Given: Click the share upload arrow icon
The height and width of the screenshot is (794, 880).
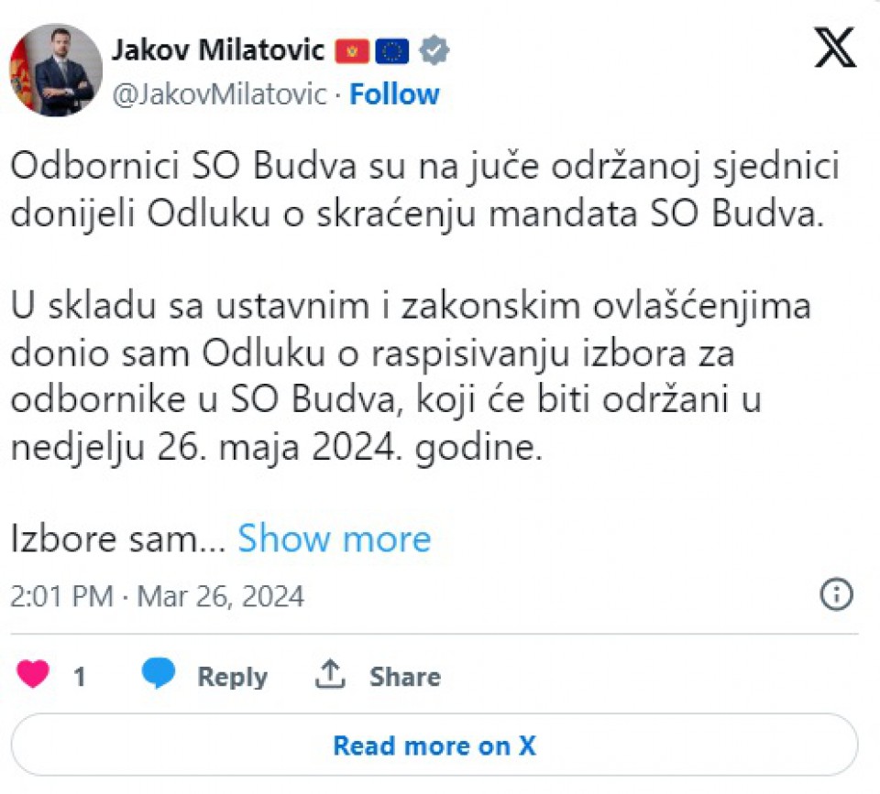Looking at the screenshot, I should click(x=329, y=675).
